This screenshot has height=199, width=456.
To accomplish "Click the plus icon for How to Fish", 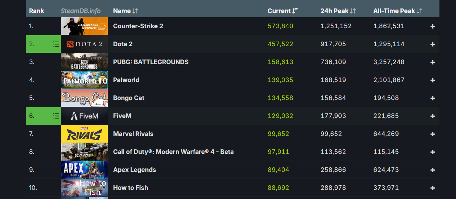I will (433, 188).
